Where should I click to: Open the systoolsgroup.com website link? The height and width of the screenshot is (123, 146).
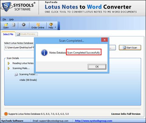[94, 121]
